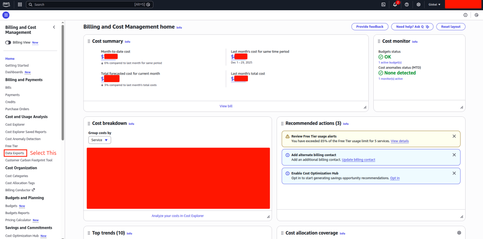The width and height of the screenshot is (483, 239).
Task: Grab the Cost monitor widget drag handle
Action: point(379,41)
